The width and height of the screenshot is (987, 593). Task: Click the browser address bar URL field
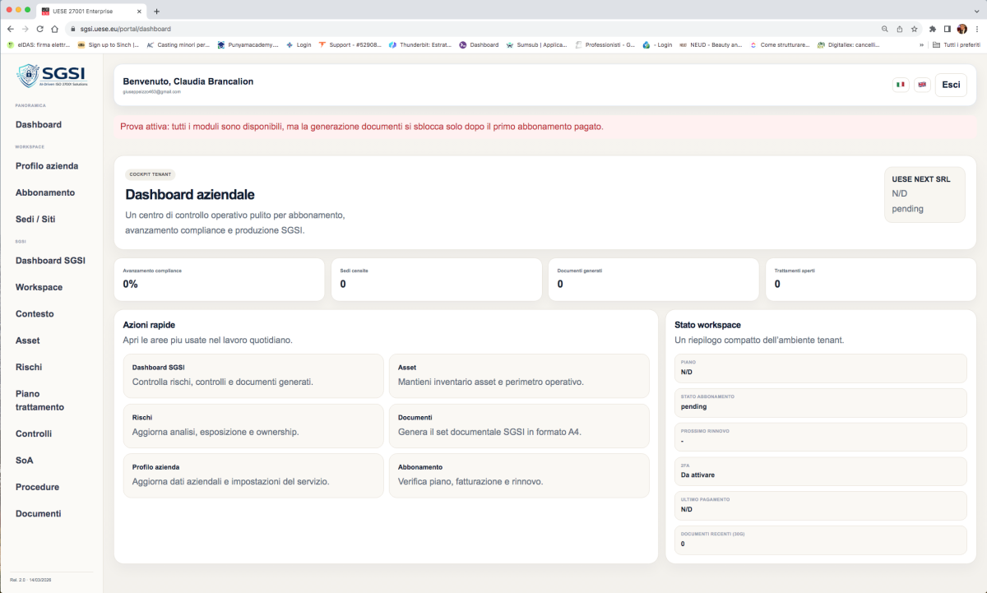tap(411, 28)
